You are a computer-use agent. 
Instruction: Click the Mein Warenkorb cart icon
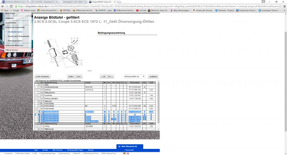119,146
